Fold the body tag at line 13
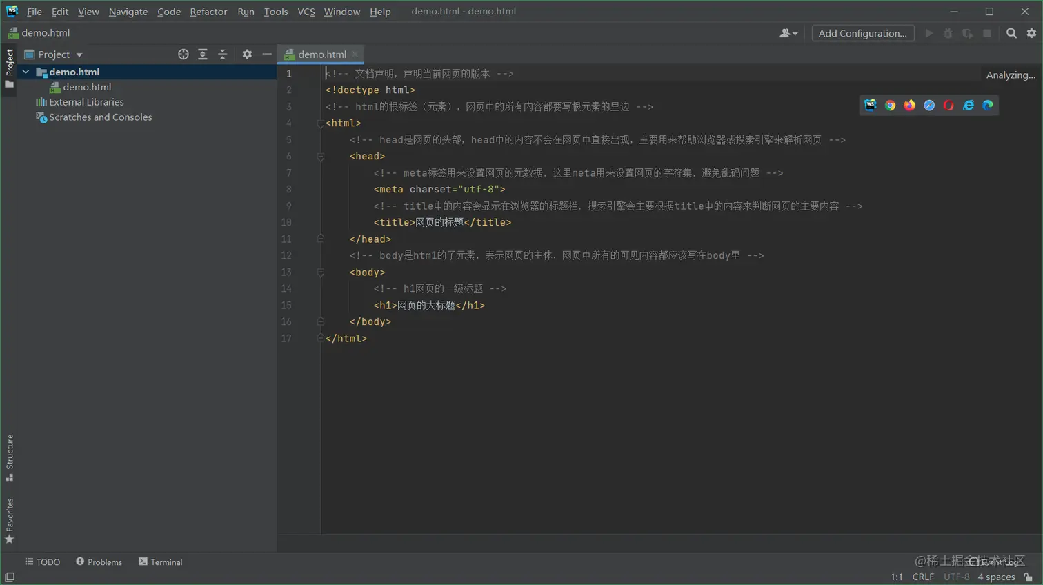Viewport: 1043px width, 585px height. 320,272
